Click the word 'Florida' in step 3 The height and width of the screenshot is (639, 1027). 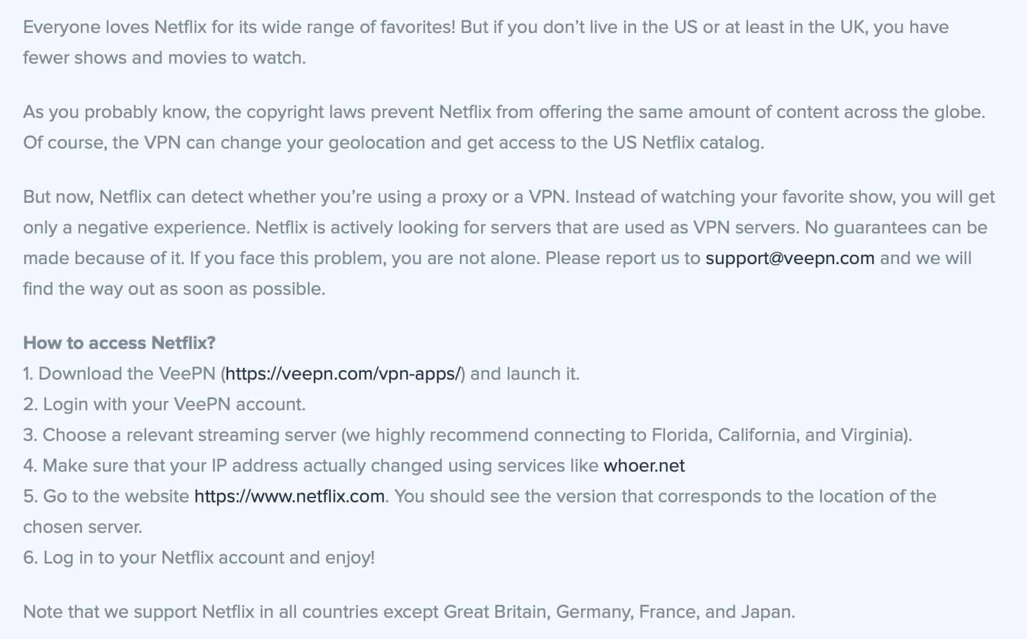(x=681, y=435)
